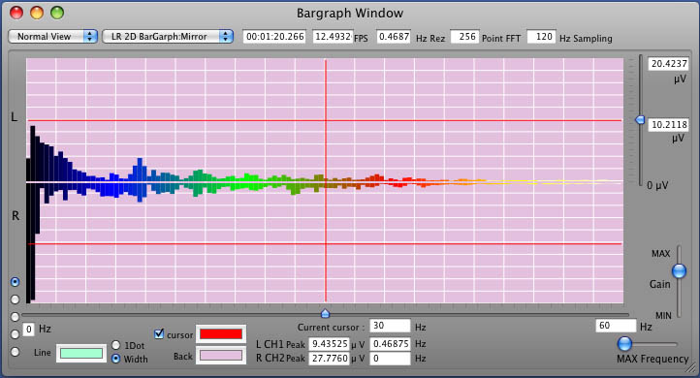The width and height of the screenshot is (700, 378).
Task: Click the frequency cursor handle below the graph
Action: point(326,313)
